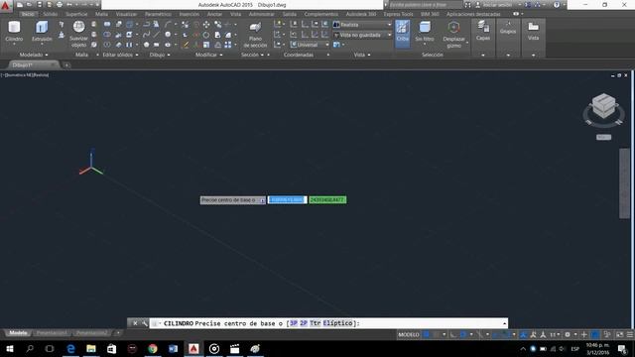Click the MODELO status bar button
Image resolution: width=635 pixels, height=357 pixels.
click(x=409, y=335)
